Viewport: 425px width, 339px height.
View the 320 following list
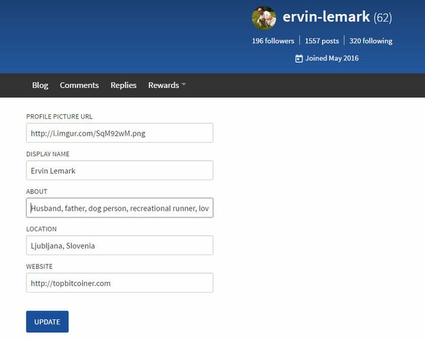371,41
